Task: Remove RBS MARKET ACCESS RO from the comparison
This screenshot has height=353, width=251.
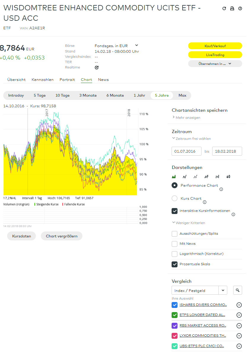Action: [x=239, y=326]
